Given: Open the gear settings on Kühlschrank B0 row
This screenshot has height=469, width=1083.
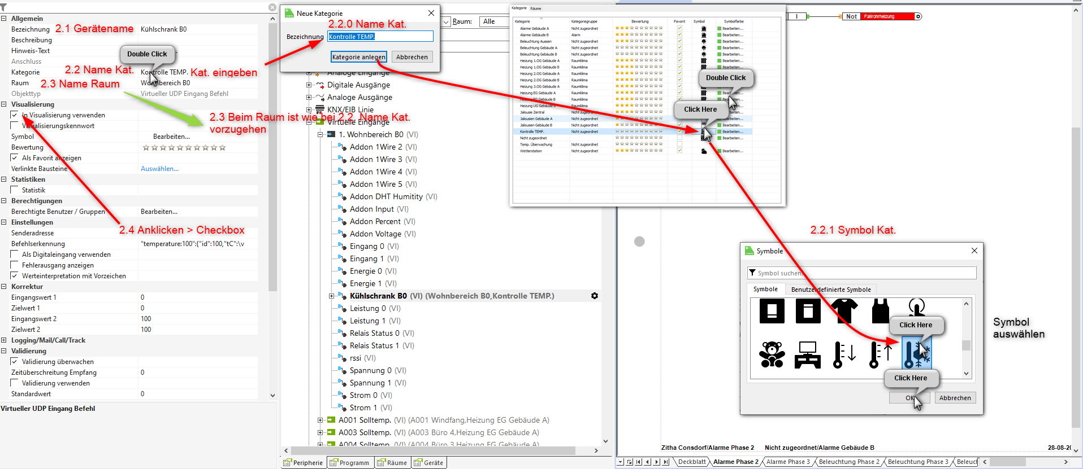Looking at the screenshot, I should (595, 296).
